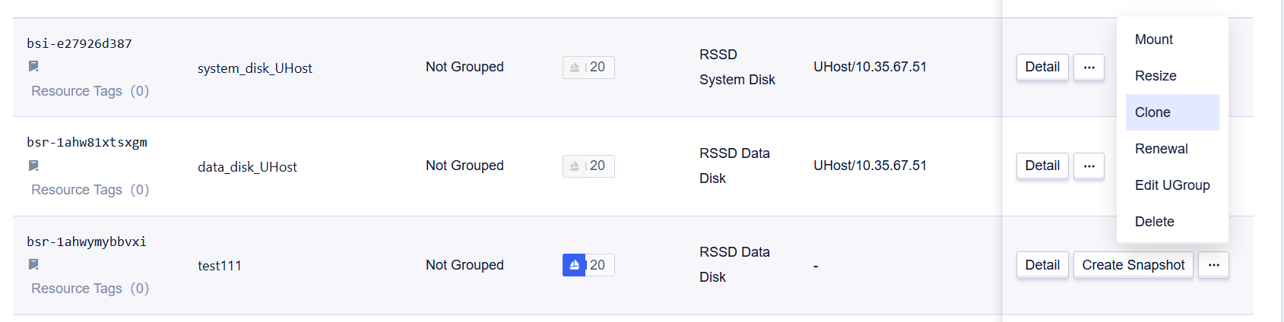Click blue snapshot icon for test111 row
Image resolution: width=1284 pixels, height=322 pixels.
click(x=574, y=265)
